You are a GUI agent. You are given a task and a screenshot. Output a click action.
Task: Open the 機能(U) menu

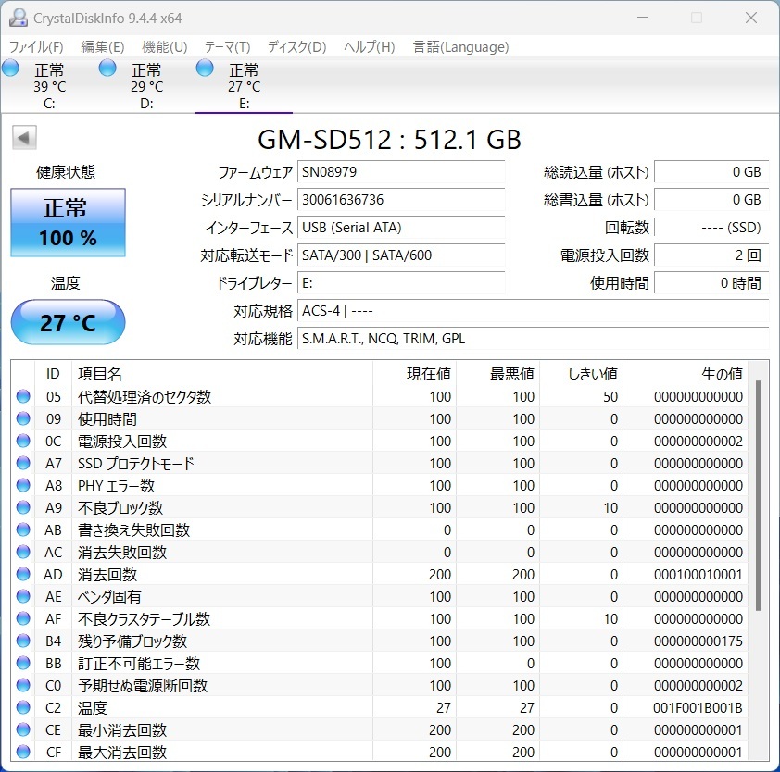pyautogui.click(x=164, y=47)
